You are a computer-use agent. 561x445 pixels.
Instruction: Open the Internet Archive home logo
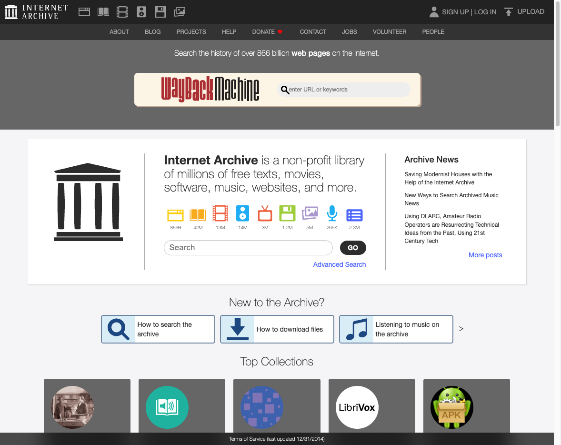[36, 12]
